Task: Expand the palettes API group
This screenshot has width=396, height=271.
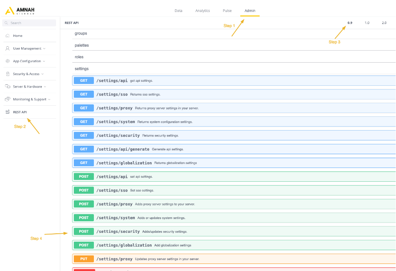Action: (x=82, y=45)
